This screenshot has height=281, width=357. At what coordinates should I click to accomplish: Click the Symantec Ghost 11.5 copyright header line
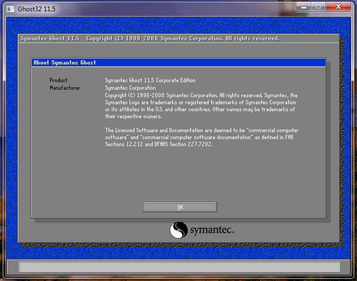tap(150, 39)
